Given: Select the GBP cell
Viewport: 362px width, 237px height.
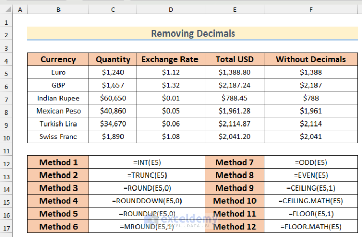Looking at the screenshot, I should tap(58, 85).
